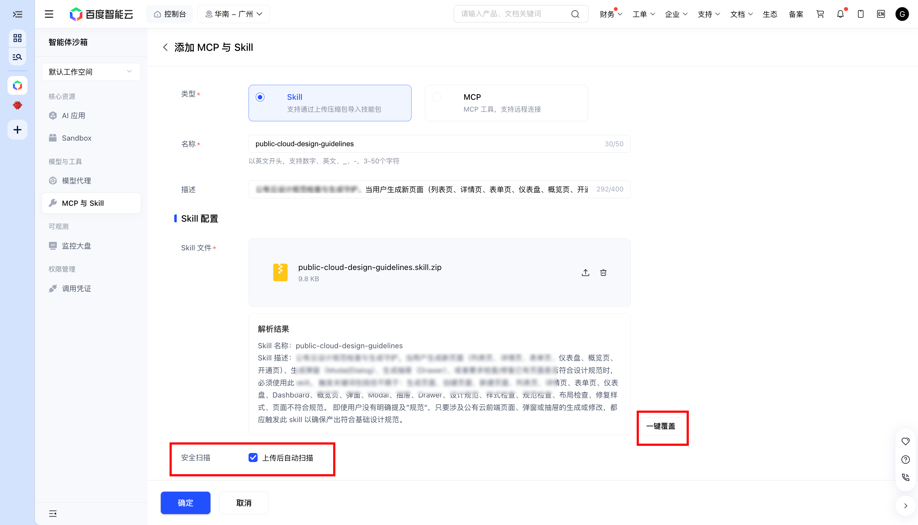Select the MCP type radio option

pos(437,97)
